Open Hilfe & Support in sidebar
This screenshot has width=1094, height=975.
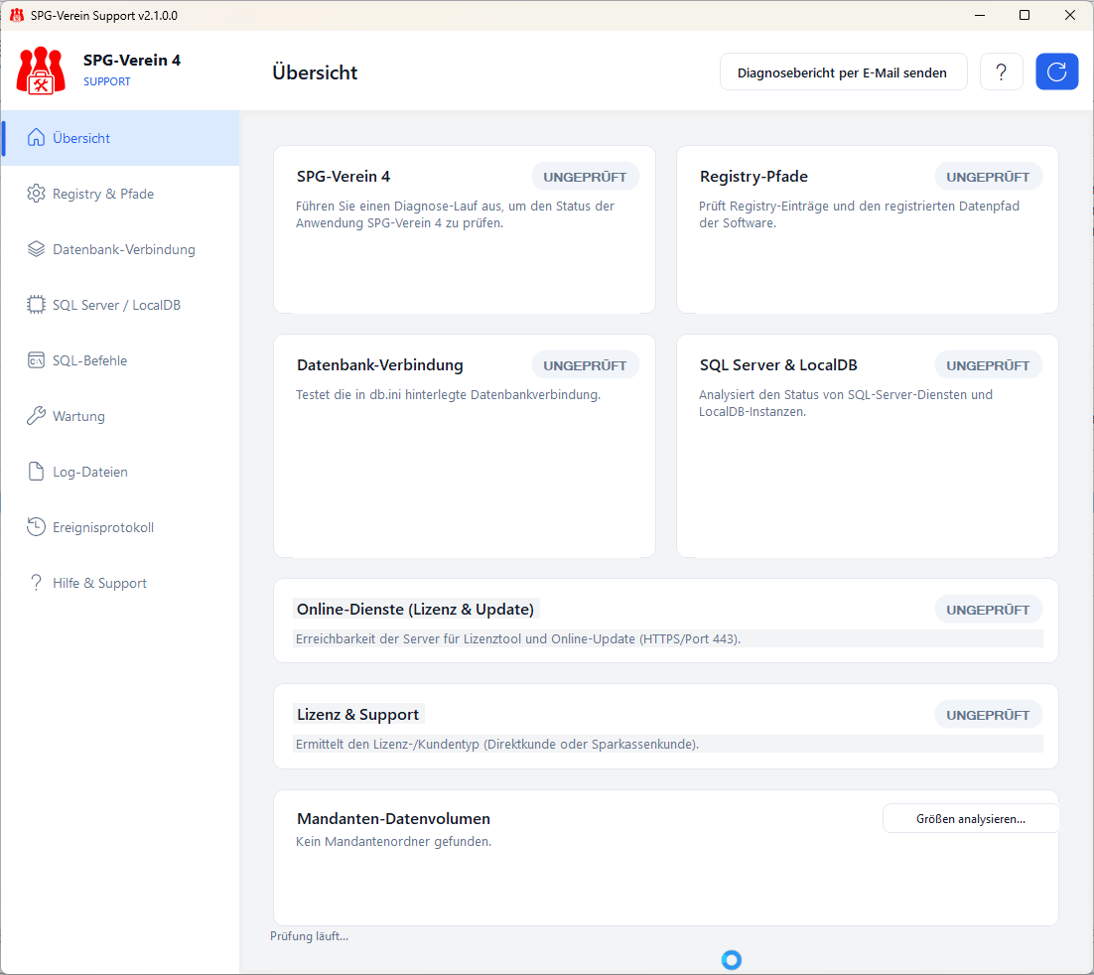point(120,583)
